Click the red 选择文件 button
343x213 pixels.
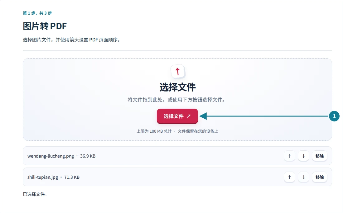[177, 116]
